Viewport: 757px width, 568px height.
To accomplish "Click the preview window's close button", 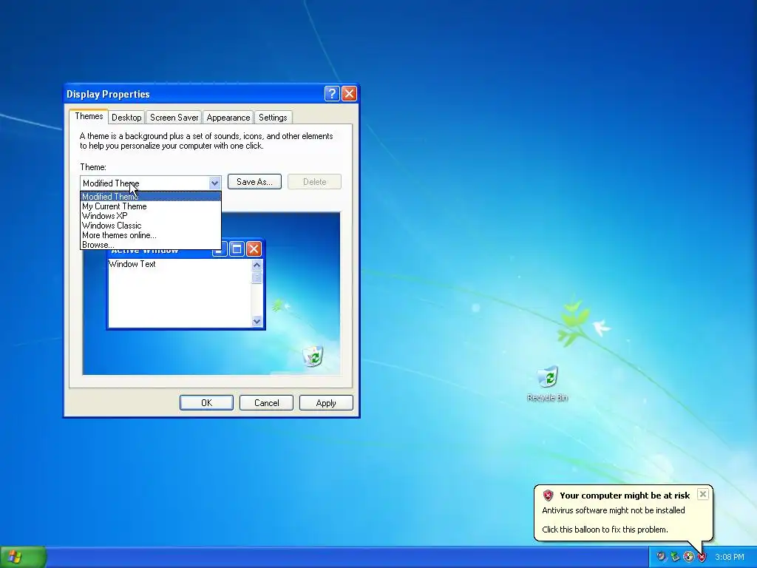I will tap(254, 249).
